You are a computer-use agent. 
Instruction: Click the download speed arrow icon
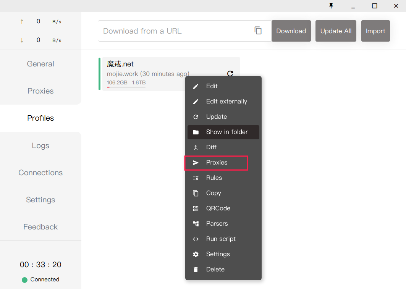tap(22, 40)
